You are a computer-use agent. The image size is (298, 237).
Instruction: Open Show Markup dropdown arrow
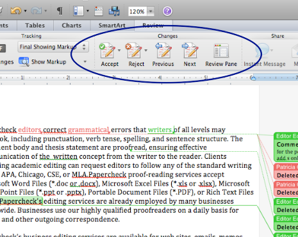click(x=85, y=61)
